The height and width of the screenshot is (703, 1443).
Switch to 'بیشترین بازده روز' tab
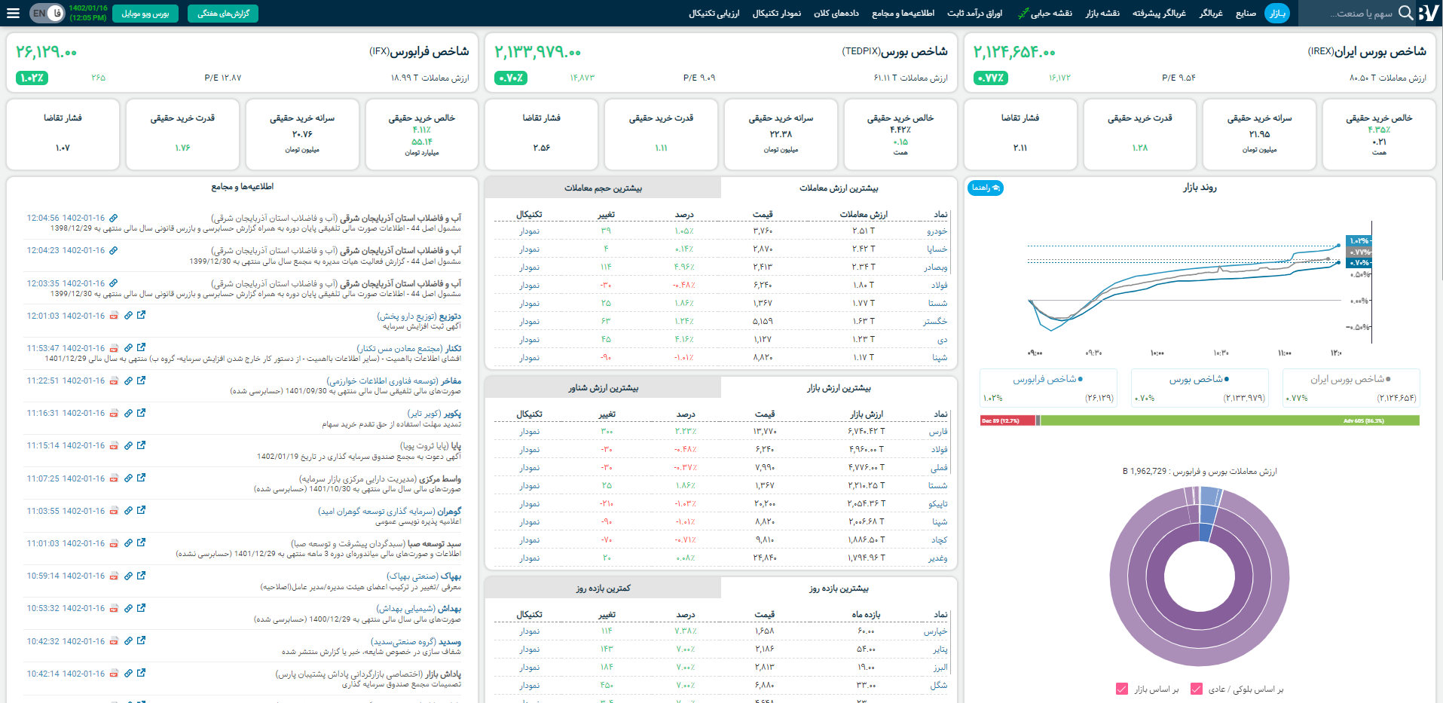tap(839, 588)
